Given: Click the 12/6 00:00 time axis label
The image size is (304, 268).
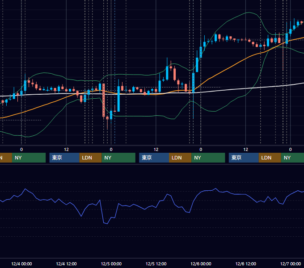Looking at the screenshot, I should pyautogui.click(x=201, y=264).
